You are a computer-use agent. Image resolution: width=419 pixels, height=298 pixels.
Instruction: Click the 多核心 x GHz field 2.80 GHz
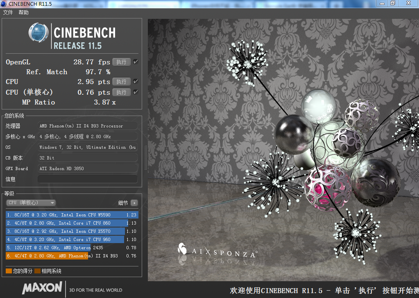pyautogui.click(x=87, y=136)
